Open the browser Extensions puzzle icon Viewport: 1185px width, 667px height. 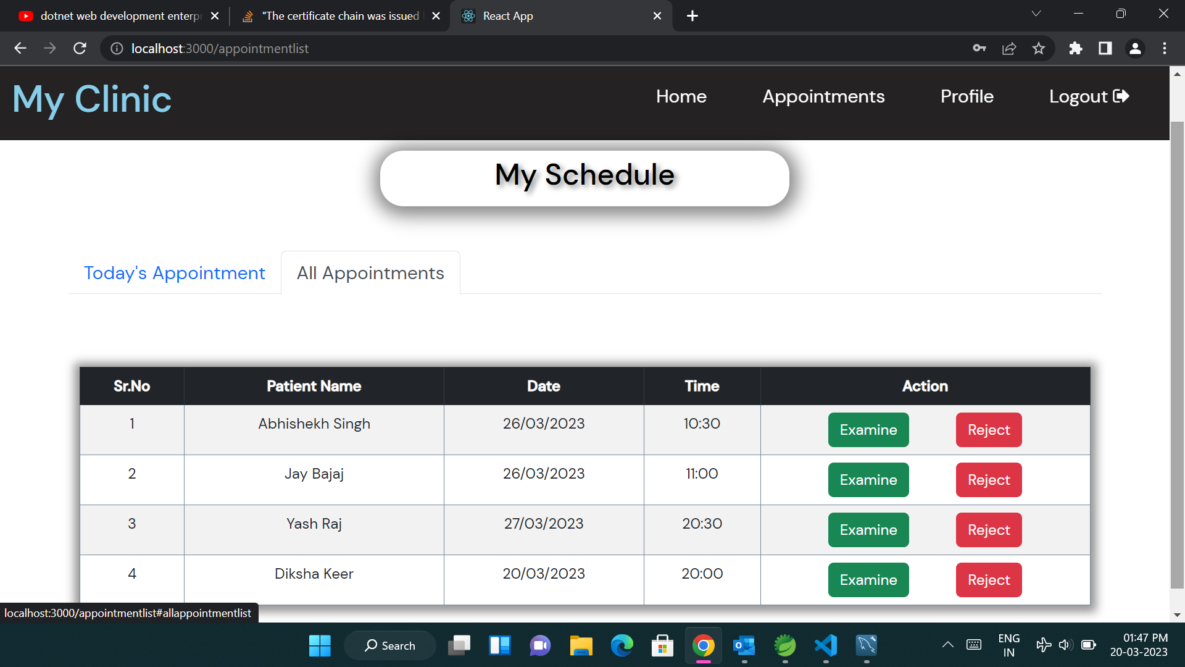click(x=1076, y=48)
